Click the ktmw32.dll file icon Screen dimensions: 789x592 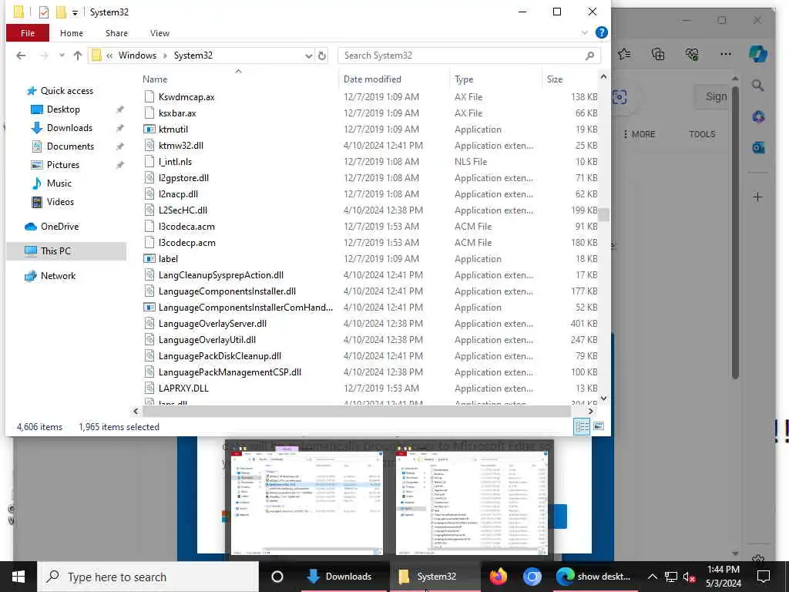[149, 146]
